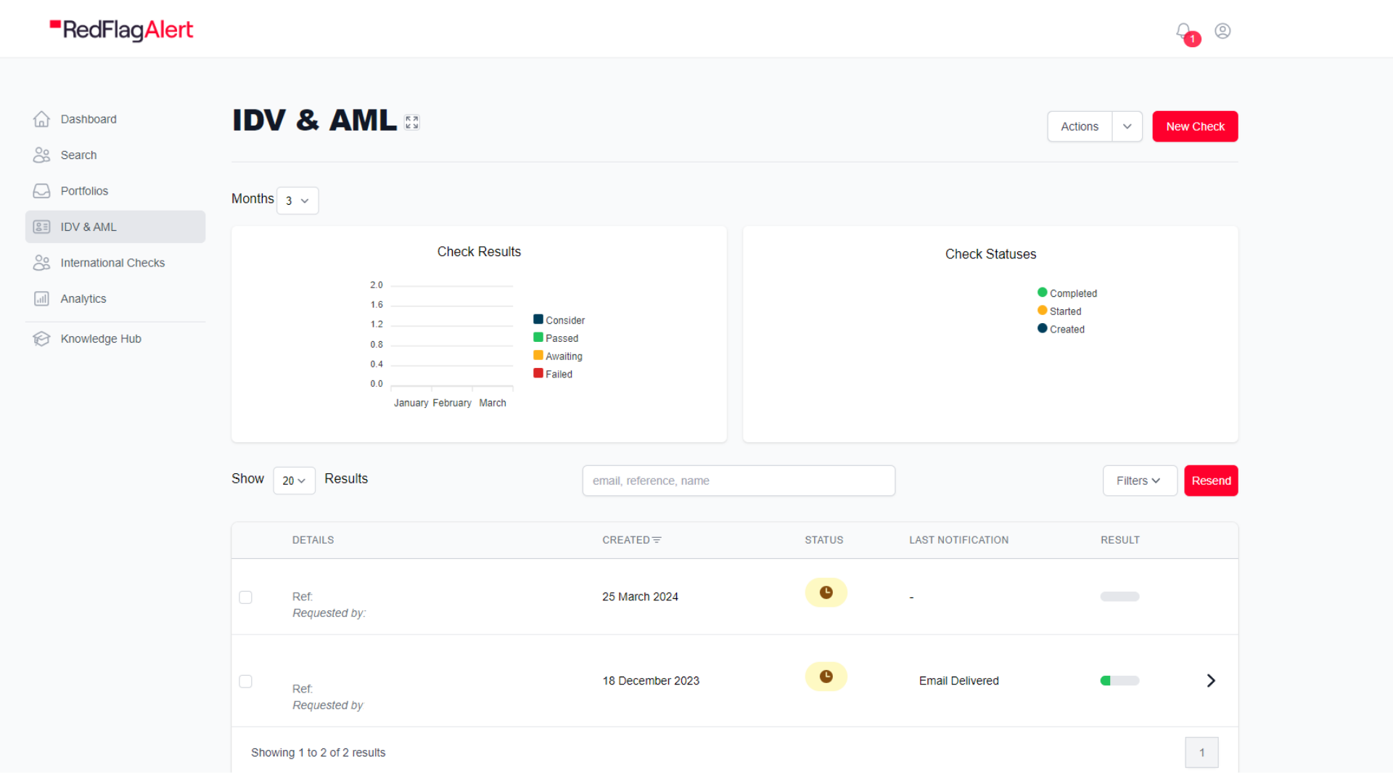This screenshot has height=784, width=1393.
Task: Open the 18 December 2023 row arrow
Action: tap(1211, 680)
